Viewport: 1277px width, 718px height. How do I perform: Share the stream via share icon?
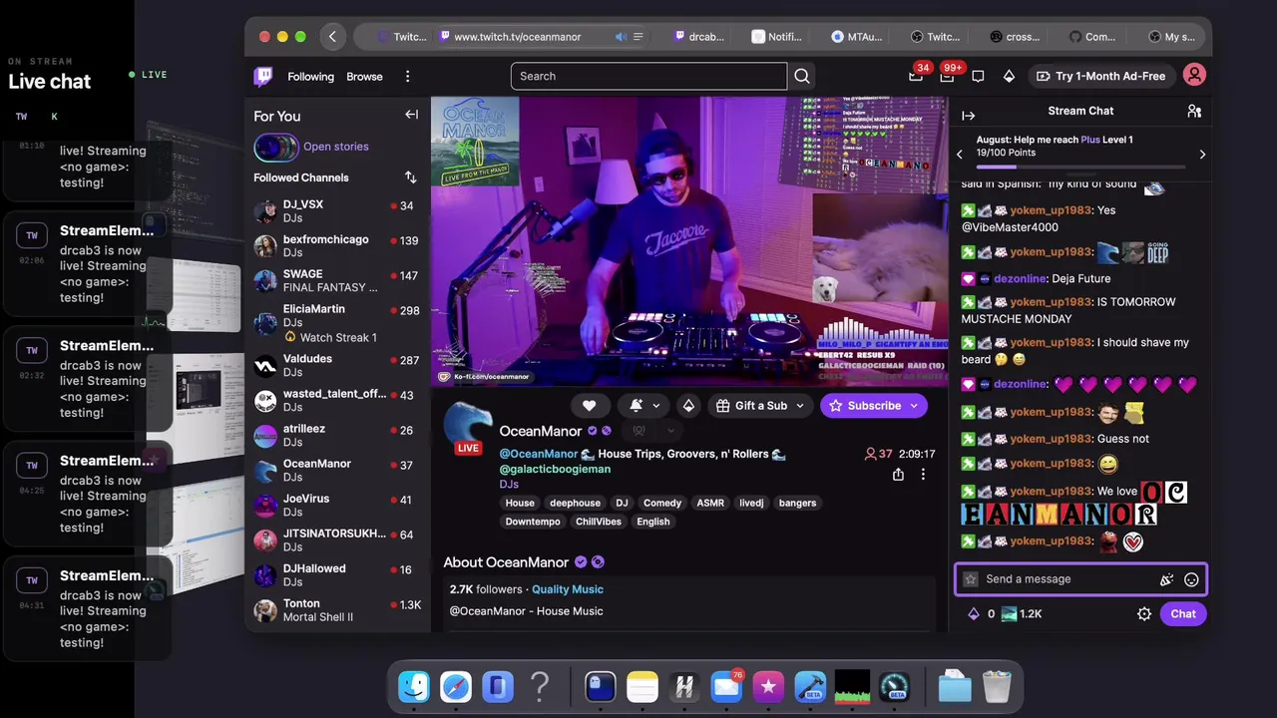[898, 475]
